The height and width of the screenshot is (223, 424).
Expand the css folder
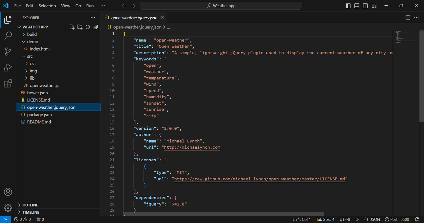point(58,63)
